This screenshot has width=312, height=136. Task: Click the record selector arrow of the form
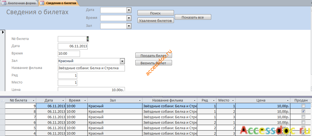(x=3, y=32)
